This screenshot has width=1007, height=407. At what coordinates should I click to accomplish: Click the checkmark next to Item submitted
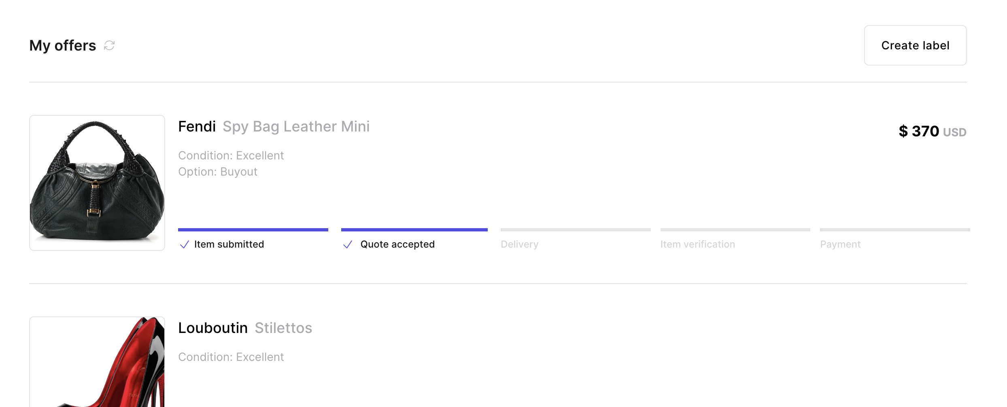point(185,244)
